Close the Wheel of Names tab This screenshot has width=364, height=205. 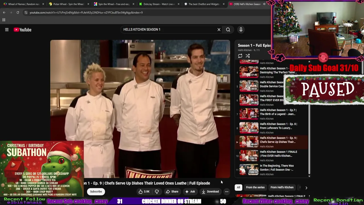43,4
